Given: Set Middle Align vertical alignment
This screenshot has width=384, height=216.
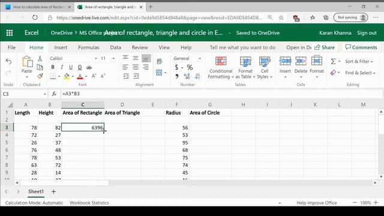Looking at the screenshot, I should (136, 58).
